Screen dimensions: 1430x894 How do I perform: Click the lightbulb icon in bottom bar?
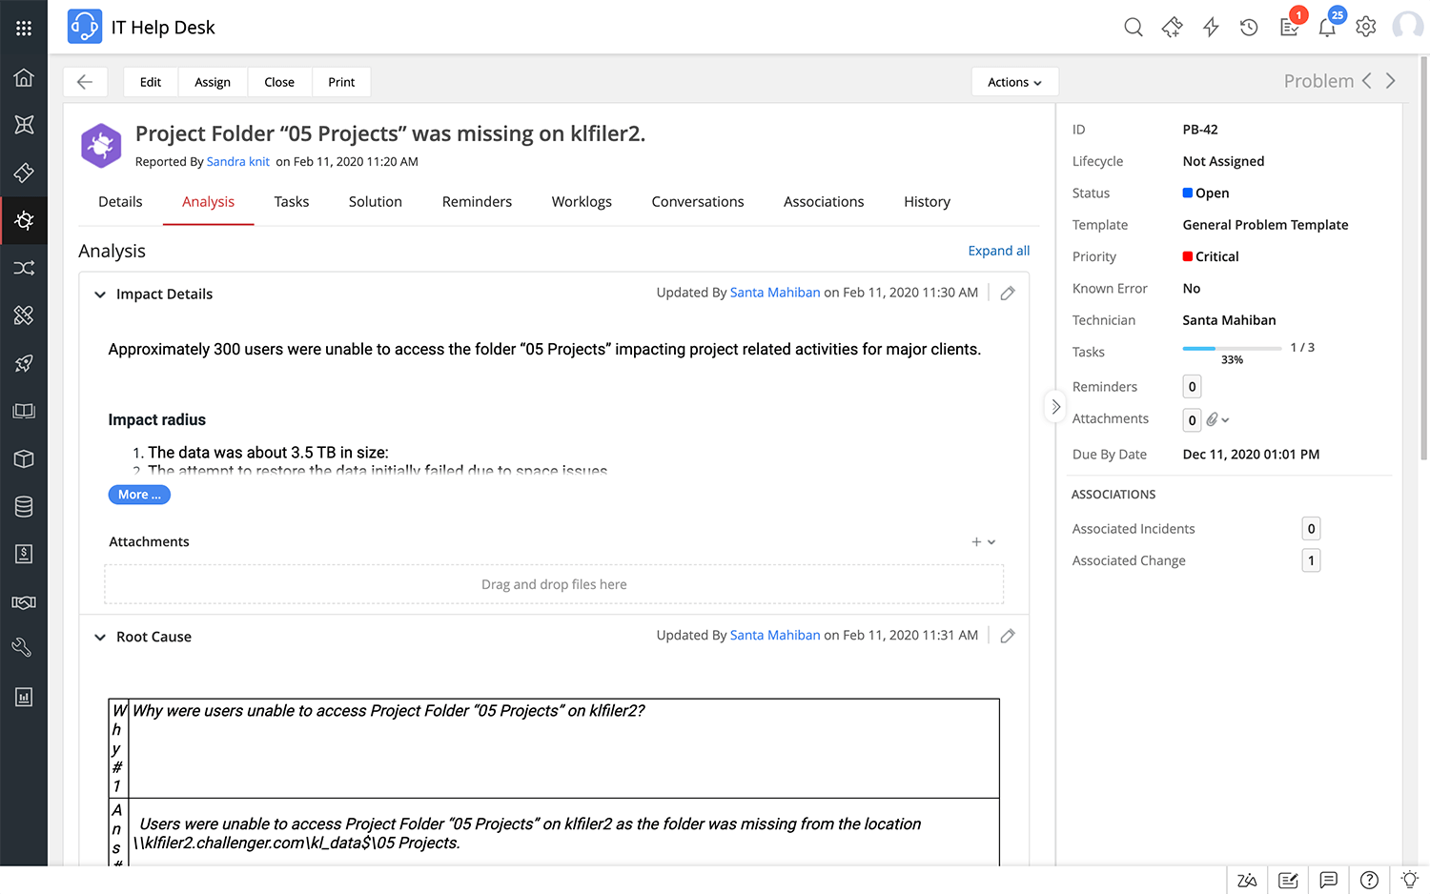click(1409, 880)
